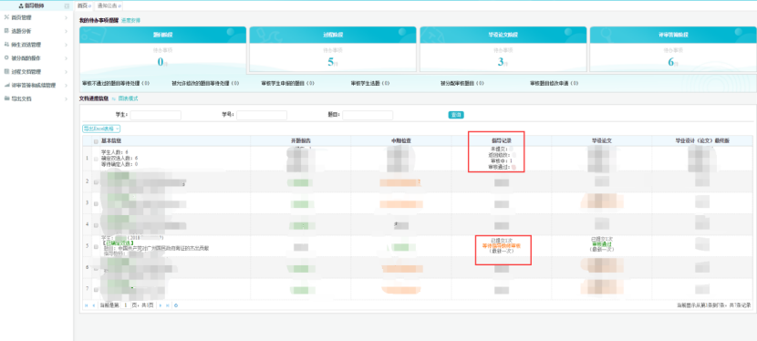Open the 导出Excel表格 dropdown
Screen dimensions: 757x341
pyautogui.click(x=101, y=129)
